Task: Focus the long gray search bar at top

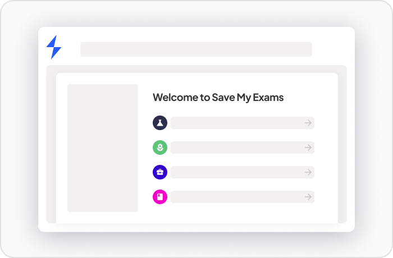Action: coord(196,49)
